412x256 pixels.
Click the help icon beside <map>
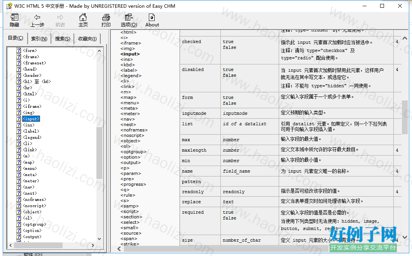[19, 162]
